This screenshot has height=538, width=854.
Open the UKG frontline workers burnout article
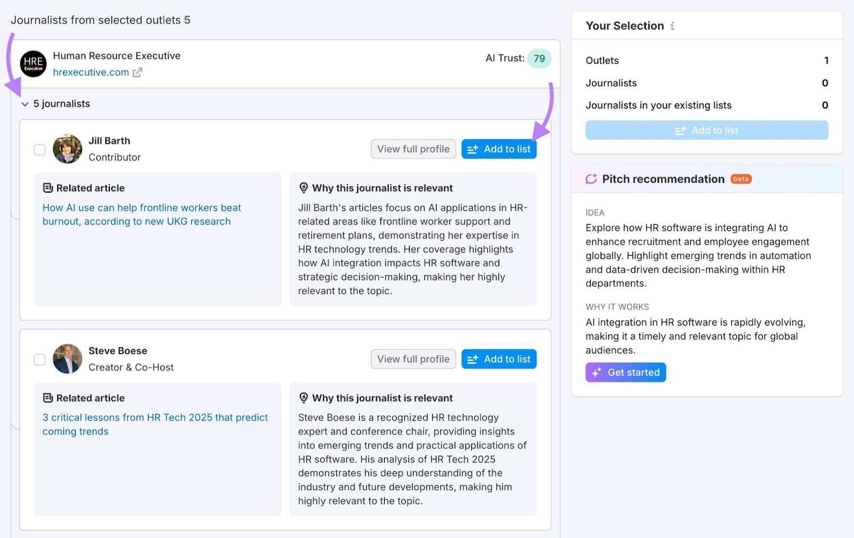click(141, 214)
